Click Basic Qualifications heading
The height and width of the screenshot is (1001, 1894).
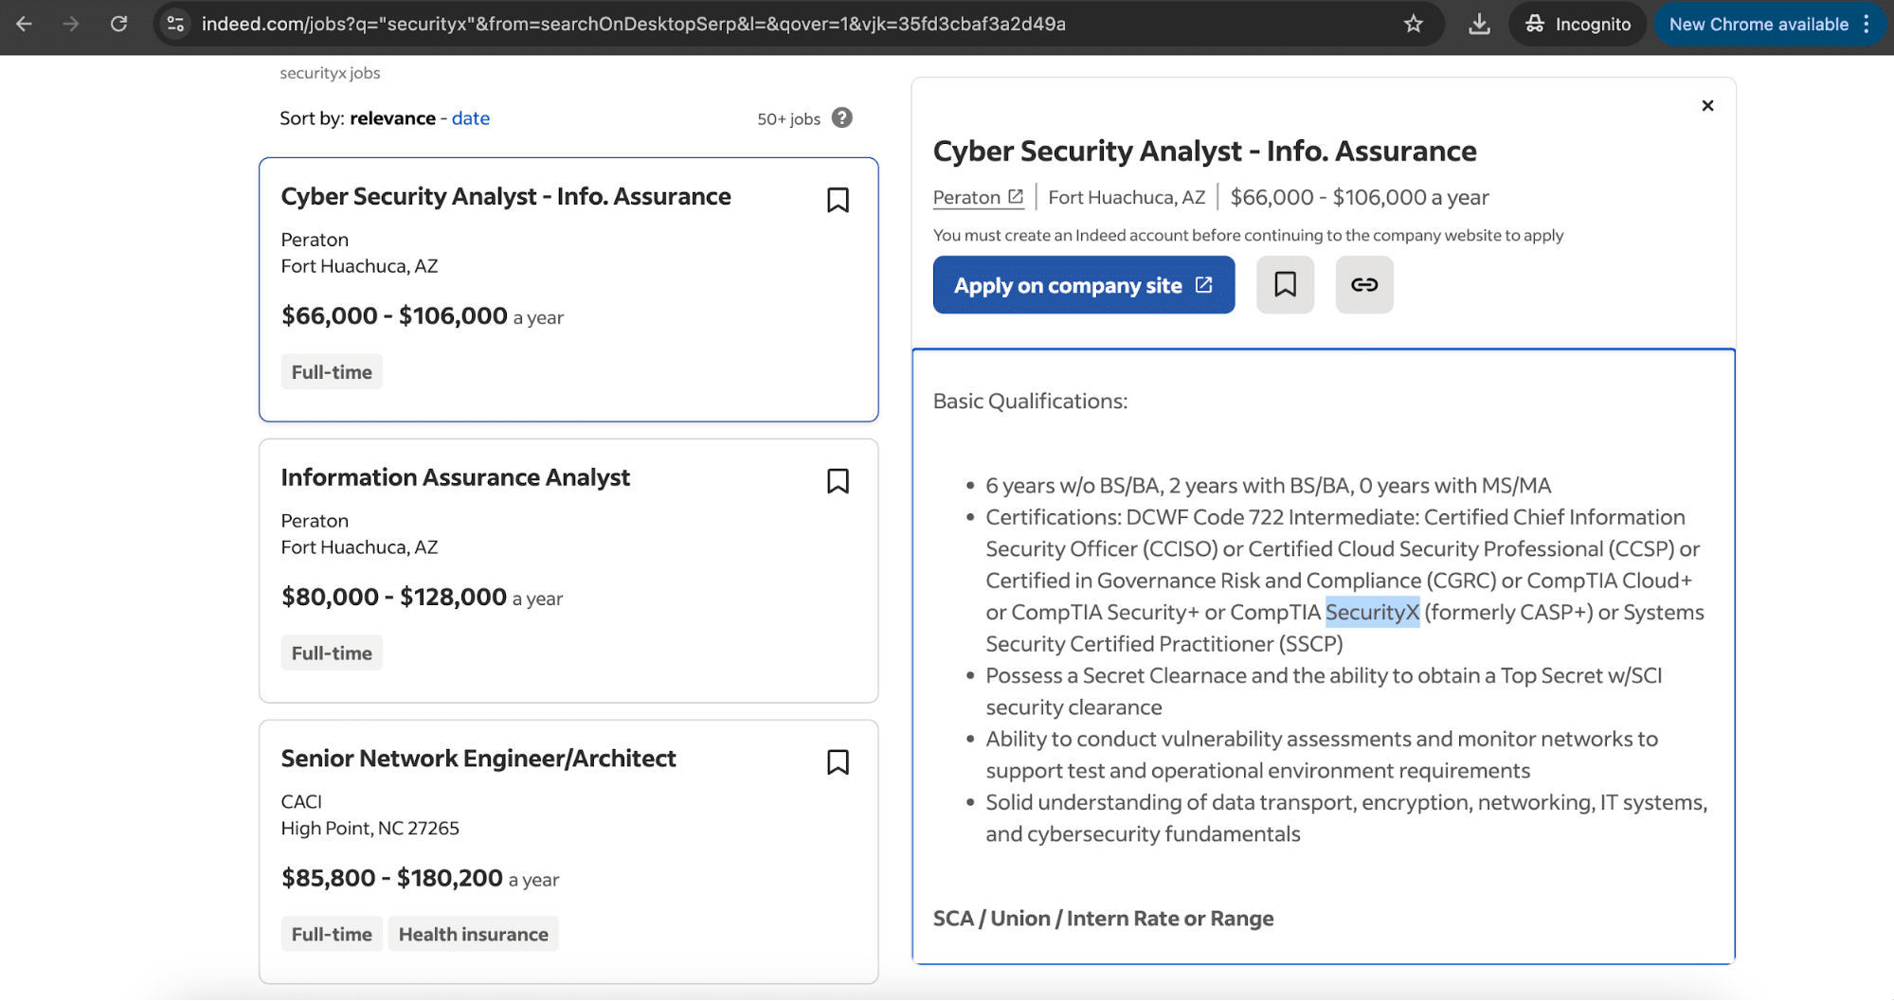(1030, 402)
